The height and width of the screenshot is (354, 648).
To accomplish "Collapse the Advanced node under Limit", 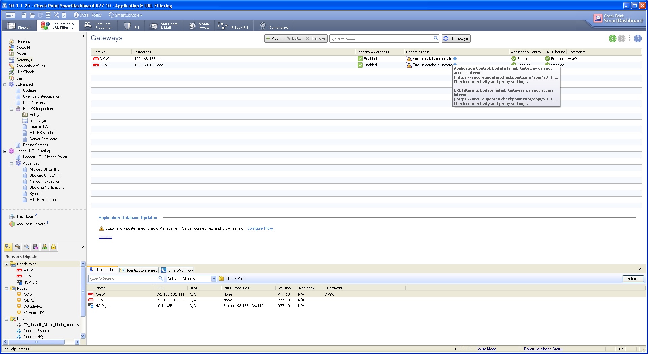I will click(x=5, y=85).
